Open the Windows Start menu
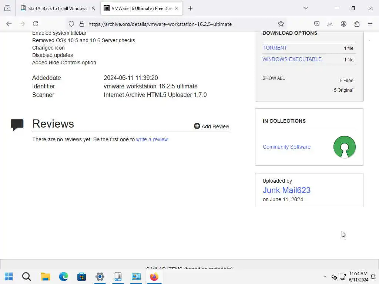This screenshot has width=379, height=284. coord(9,277)
